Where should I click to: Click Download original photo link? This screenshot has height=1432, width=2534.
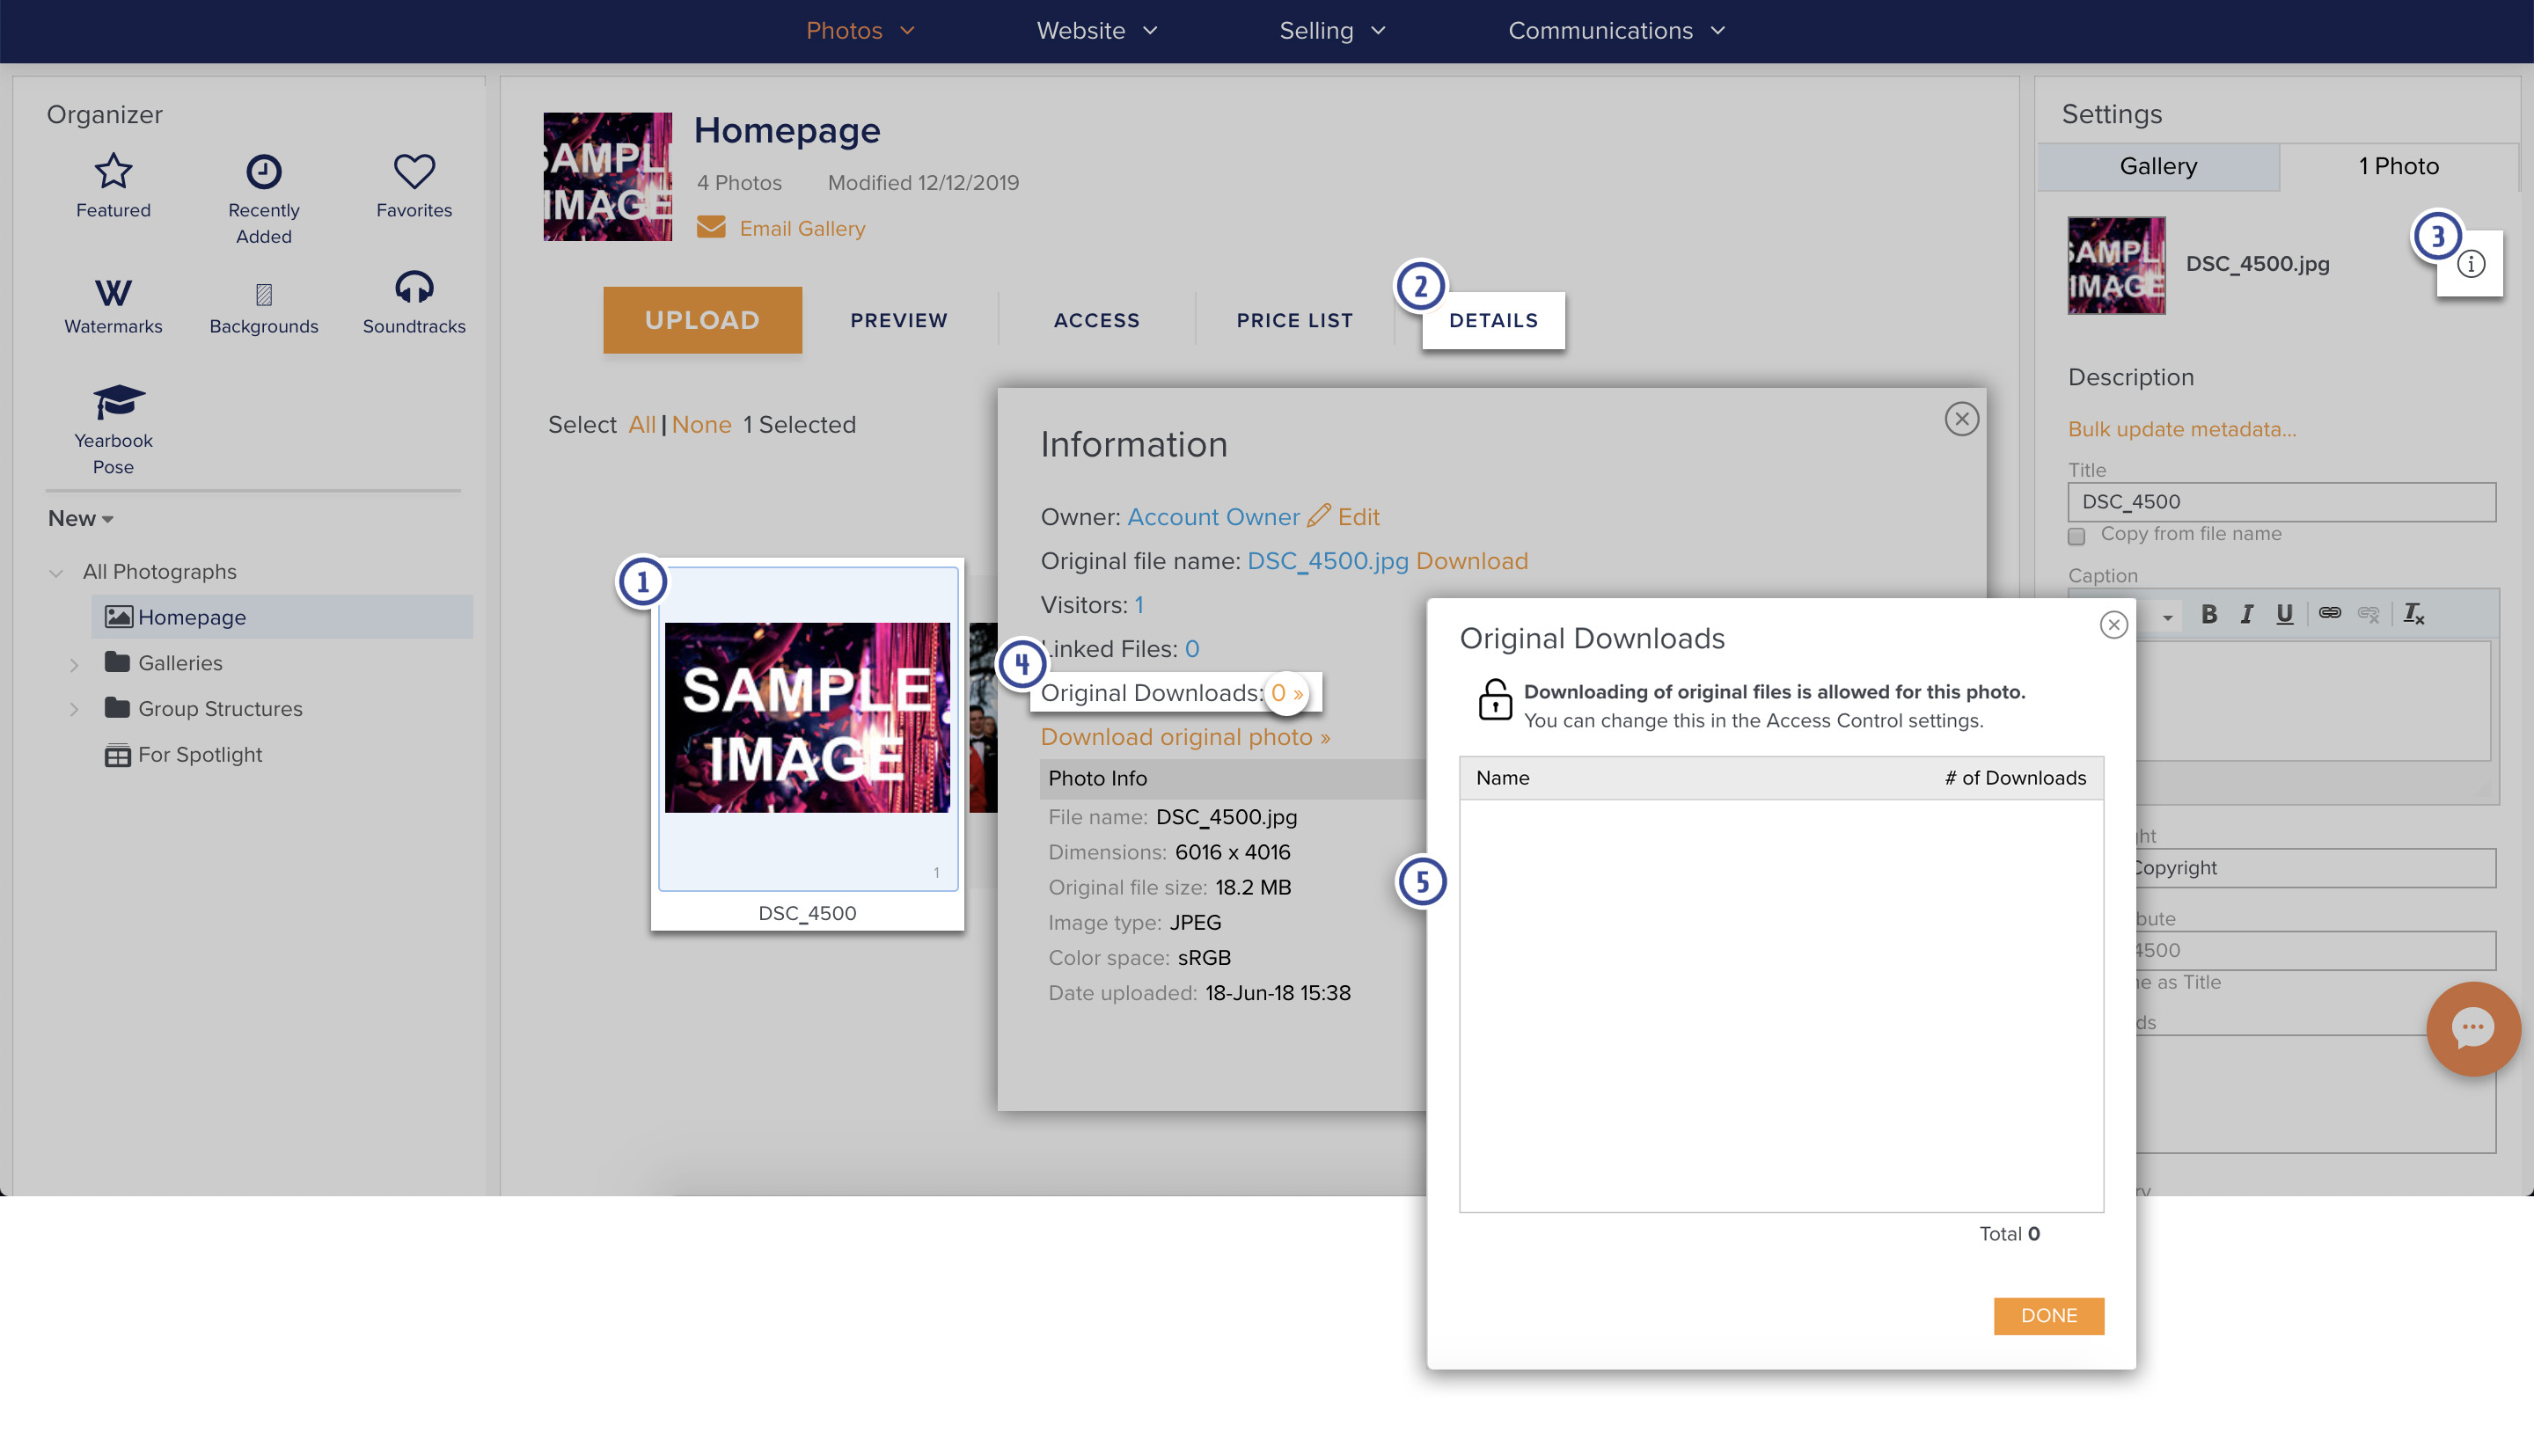pyautogui.click(x=1185, y=736)
